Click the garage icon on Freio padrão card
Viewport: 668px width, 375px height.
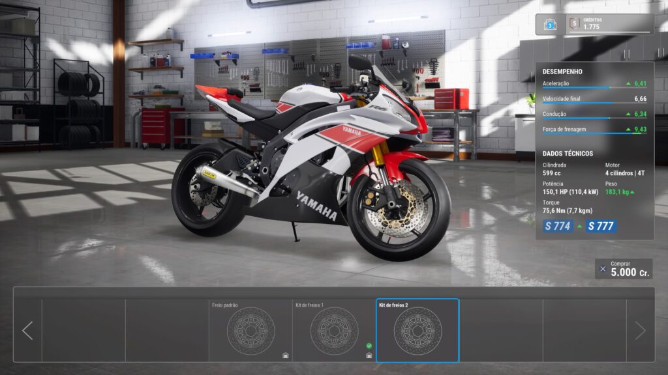coord(286,355)
